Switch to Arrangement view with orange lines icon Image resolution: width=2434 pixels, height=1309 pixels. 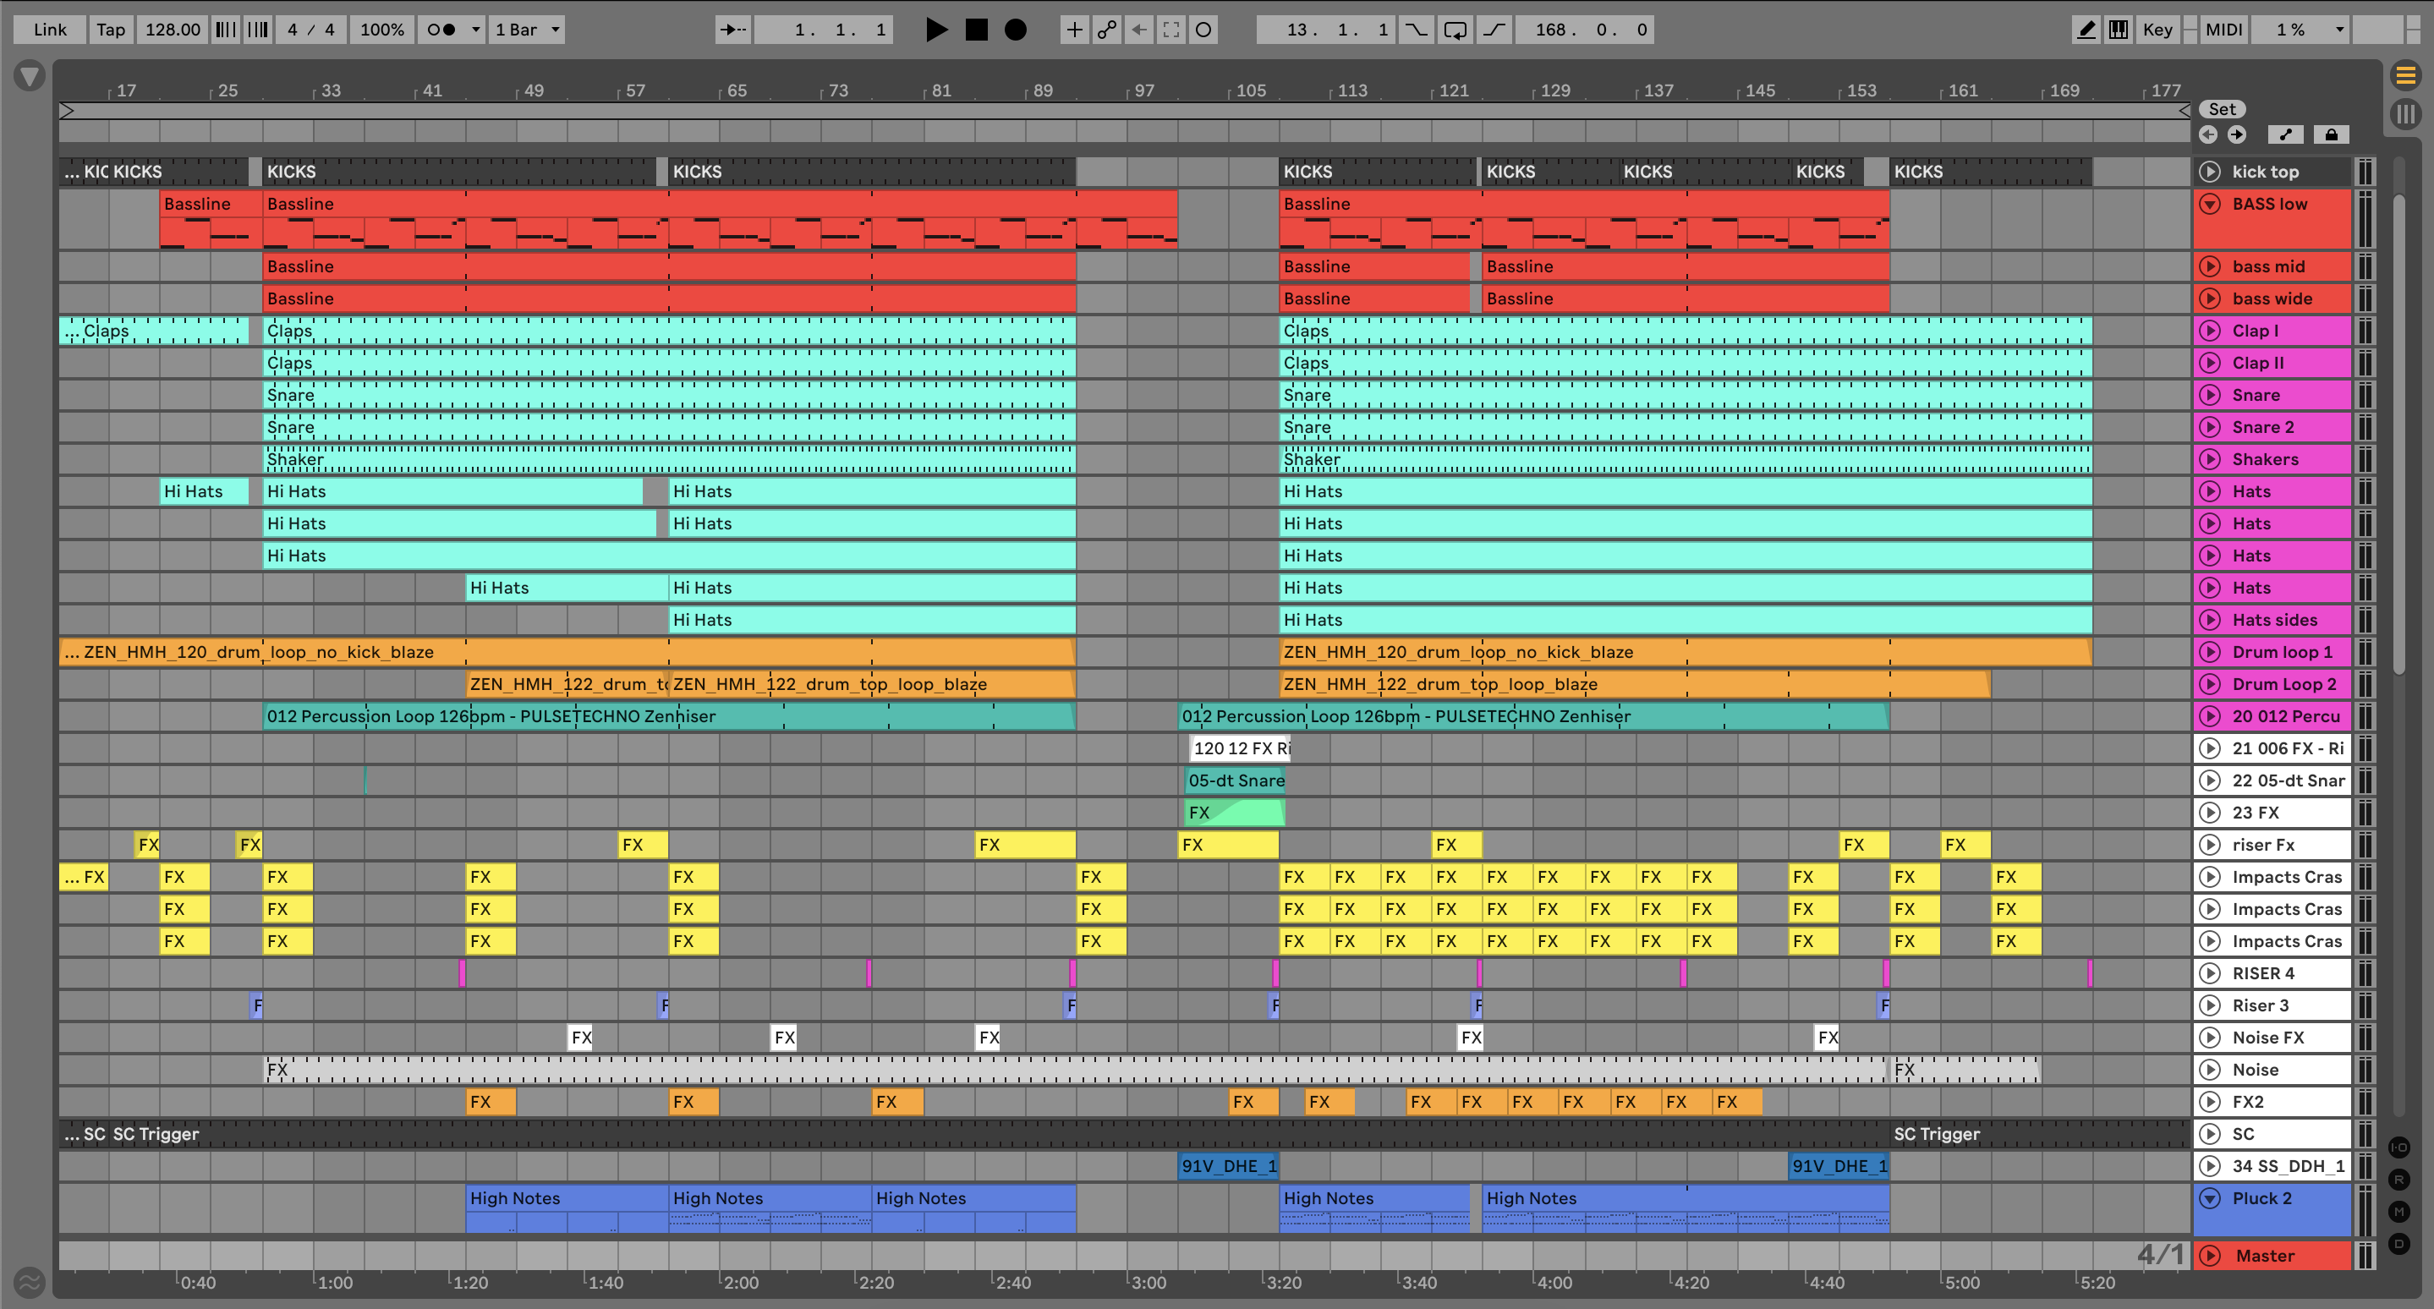tap(2405, 74)
